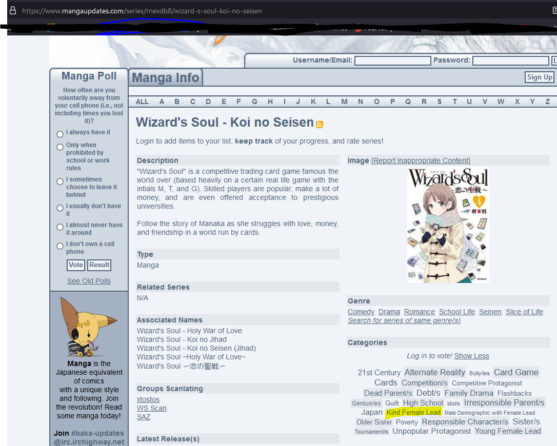Open the Tournament/s category tag
The width and height of the screenshot is (557, 446).
tap(371, 432)
